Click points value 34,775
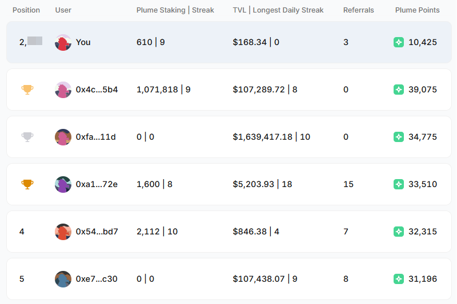The image size is (457, 304). click(423, 137)
